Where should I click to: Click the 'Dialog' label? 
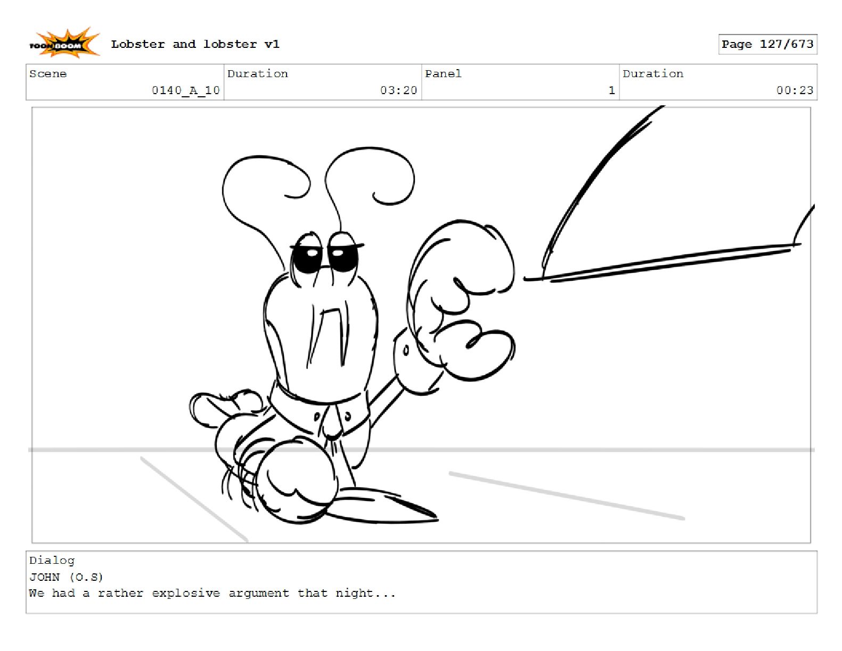click(52, 561)
